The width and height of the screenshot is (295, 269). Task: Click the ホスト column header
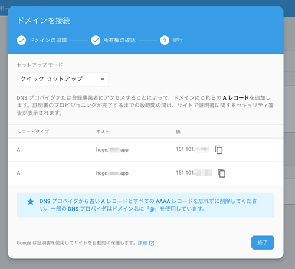point(103,132)
